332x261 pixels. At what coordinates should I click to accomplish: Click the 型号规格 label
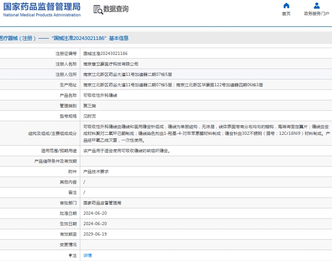tap(68, 116)
